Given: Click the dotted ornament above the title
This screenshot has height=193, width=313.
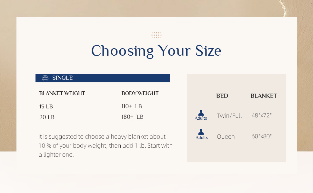Looking at the screenshot, I should click(156, 35).
